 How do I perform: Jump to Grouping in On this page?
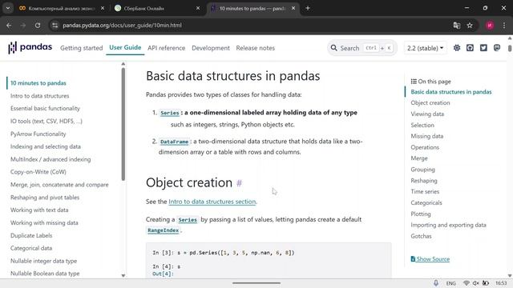(422, 170)
